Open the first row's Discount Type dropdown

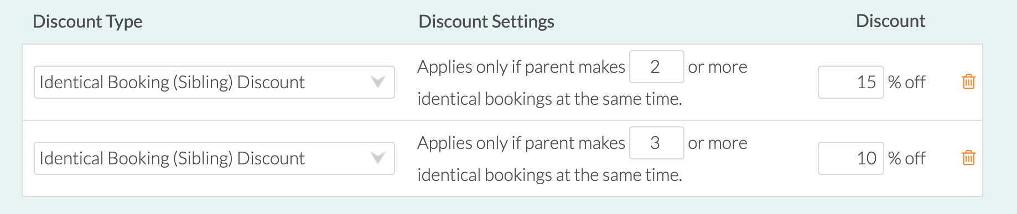(214, 82)
